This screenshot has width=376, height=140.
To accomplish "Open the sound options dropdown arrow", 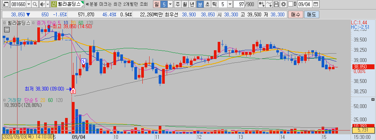I will coord(48,4).
